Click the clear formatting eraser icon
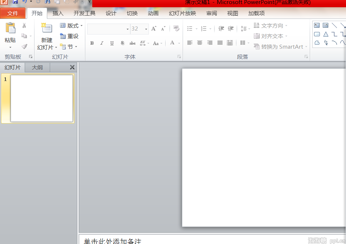This screenshot has width=346, height=244. [176, 28]
